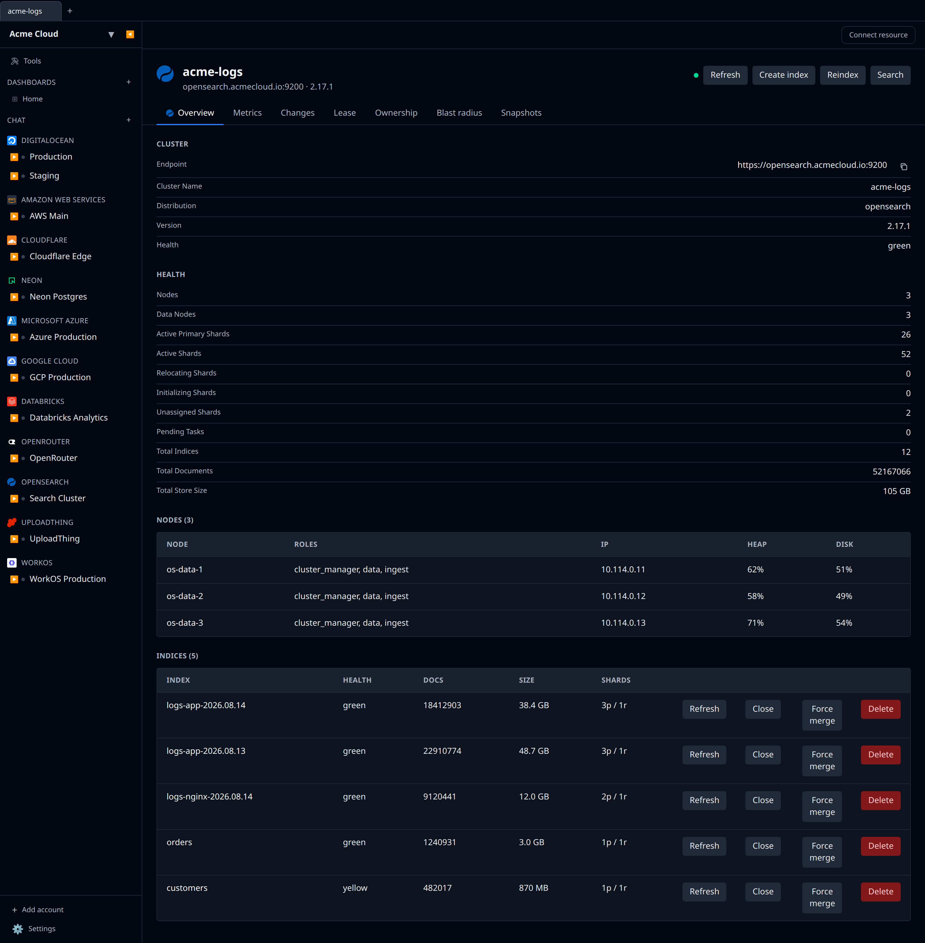Click the DigitalOcean provider icon

tap(12, 140)
